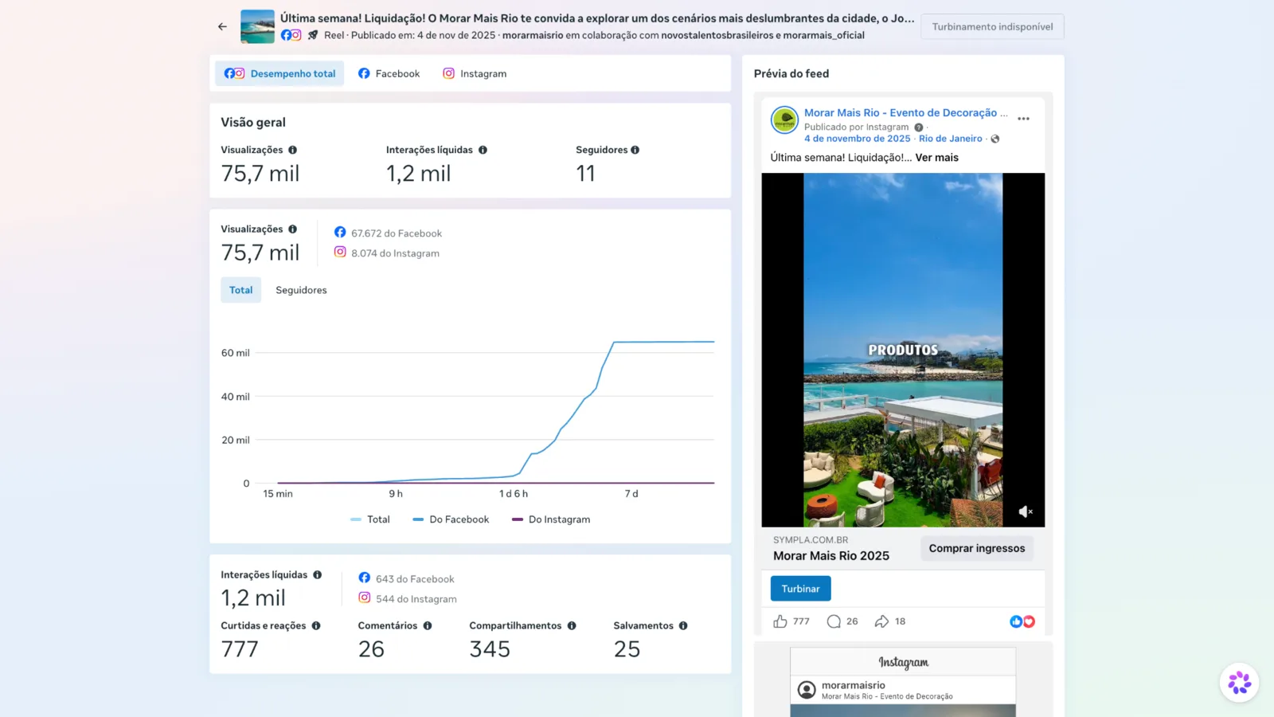Show info for Salvamentos
The width and height of the screenshot is (1274, 717).
click(x=683, y=625)
